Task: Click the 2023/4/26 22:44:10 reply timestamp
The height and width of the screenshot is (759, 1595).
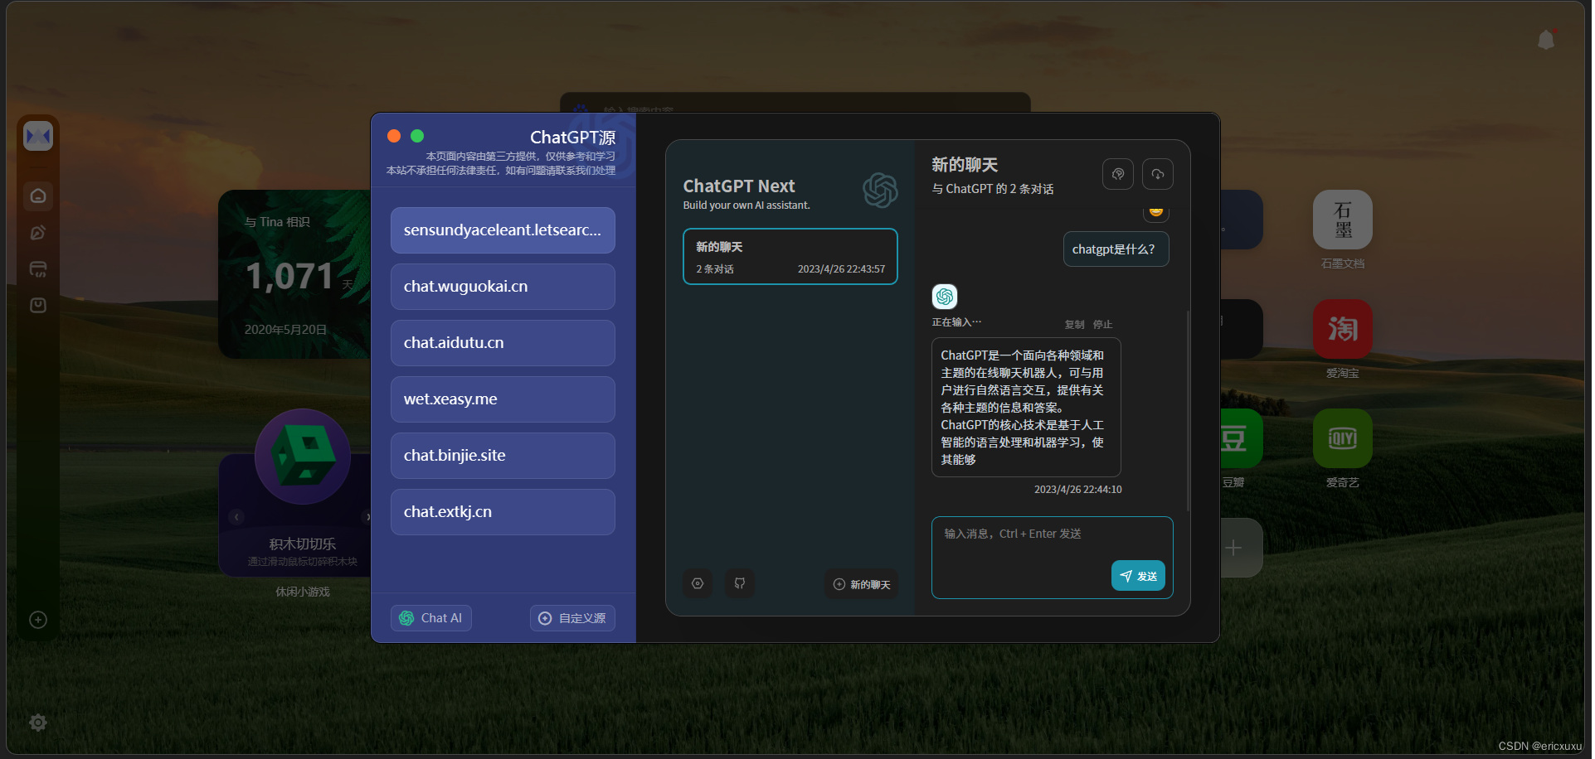Action: 1077,490
